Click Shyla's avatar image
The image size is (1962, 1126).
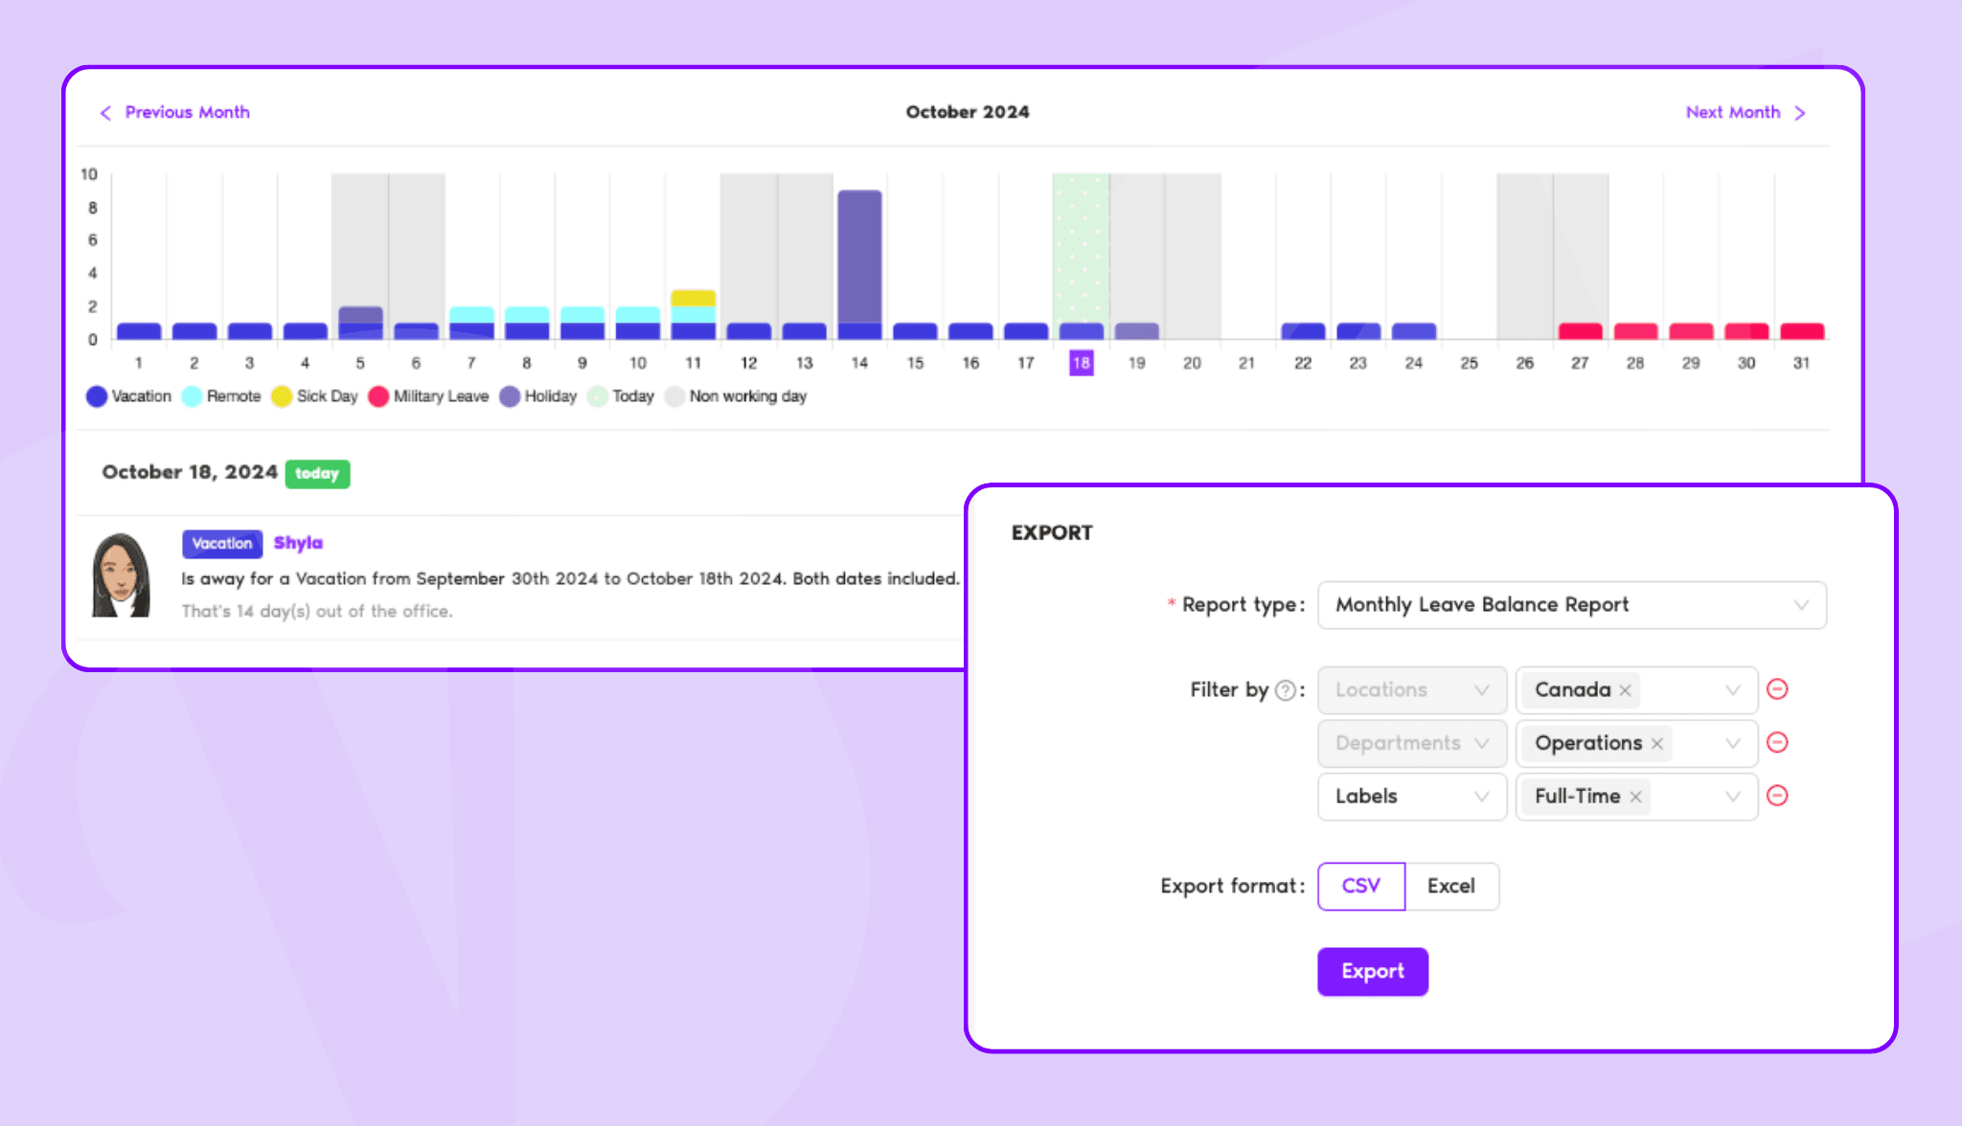point(121,575)
